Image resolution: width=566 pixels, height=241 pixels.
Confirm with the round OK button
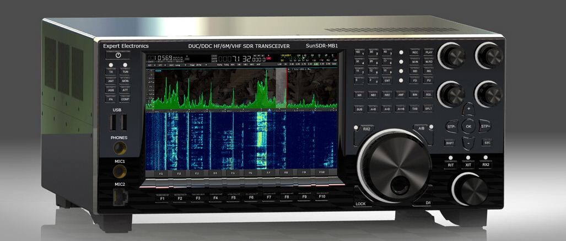(468, 126)
